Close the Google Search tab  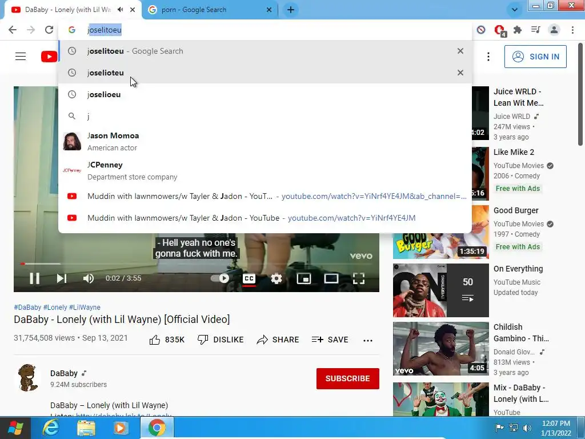click(x=269, y=10)
